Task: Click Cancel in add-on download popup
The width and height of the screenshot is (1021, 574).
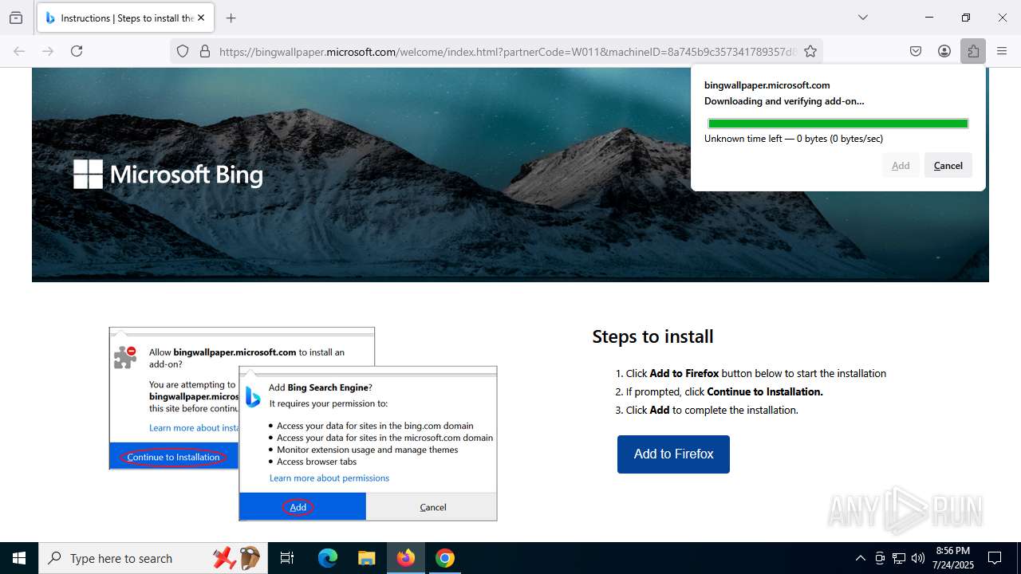Action: 948,165
